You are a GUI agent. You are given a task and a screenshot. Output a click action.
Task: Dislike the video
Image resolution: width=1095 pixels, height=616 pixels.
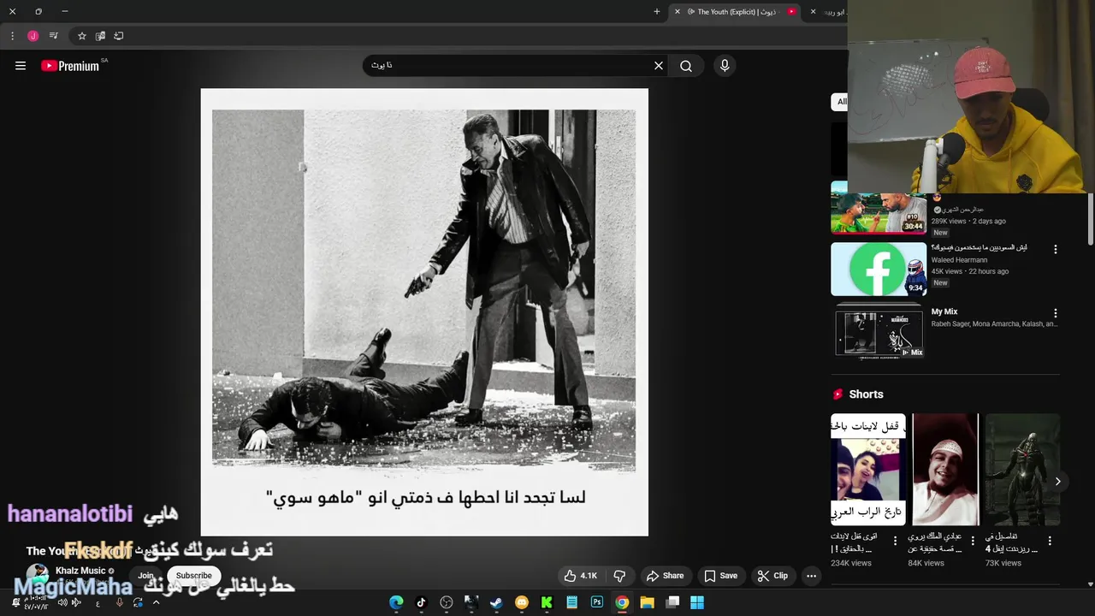[619, 576]
